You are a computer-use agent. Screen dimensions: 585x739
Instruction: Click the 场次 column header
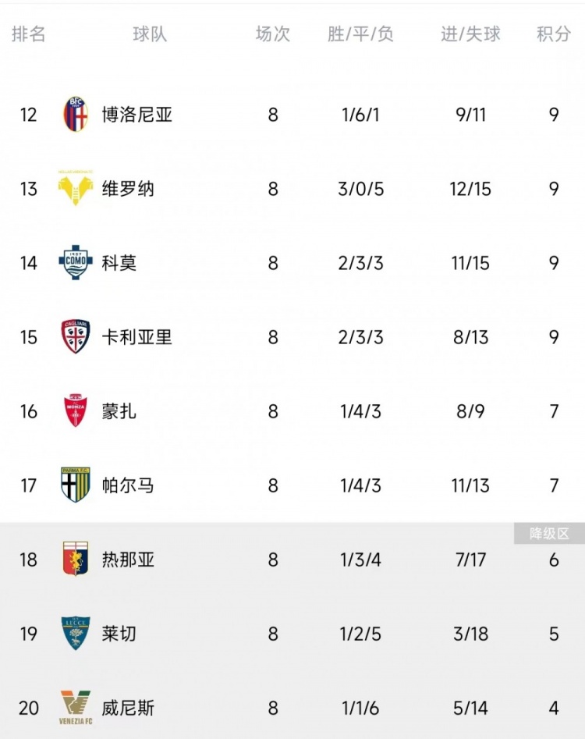pyautogui.click(x=273, y=34)
